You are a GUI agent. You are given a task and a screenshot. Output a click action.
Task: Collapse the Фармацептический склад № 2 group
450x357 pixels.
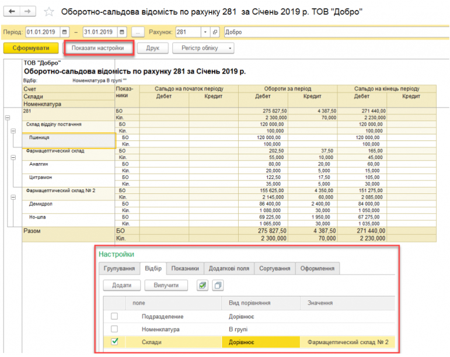[13, 197]
